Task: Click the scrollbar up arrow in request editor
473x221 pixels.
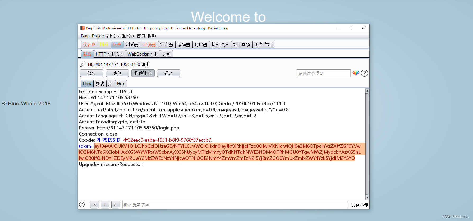Action: coord(367,91)
